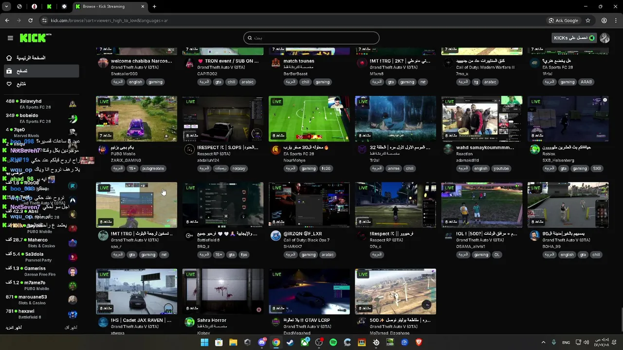Open Chrome three-dot menu
This screenshot has height=350, width=623.
615,20
